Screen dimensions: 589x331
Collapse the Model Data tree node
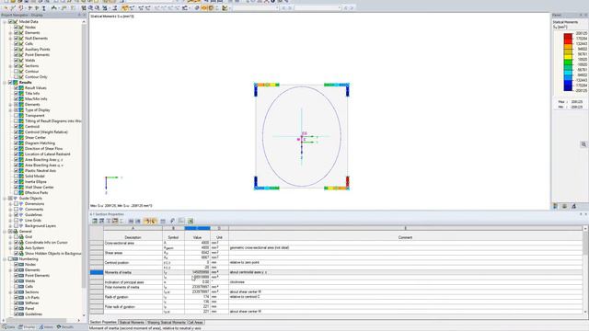click(5, 22)
